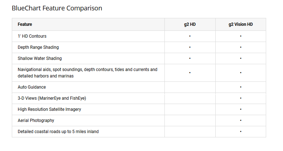Click the Auto Guidance row label
This screenshot has width=283, height=151.
(x=32, y=87)
